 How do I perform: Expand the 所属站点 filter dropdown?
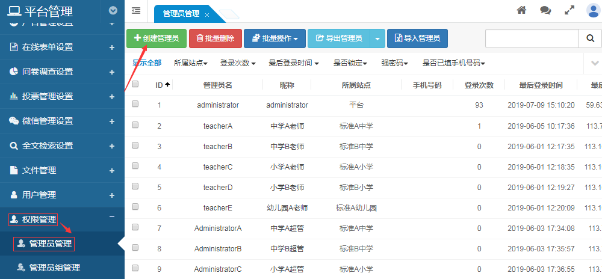190,63
